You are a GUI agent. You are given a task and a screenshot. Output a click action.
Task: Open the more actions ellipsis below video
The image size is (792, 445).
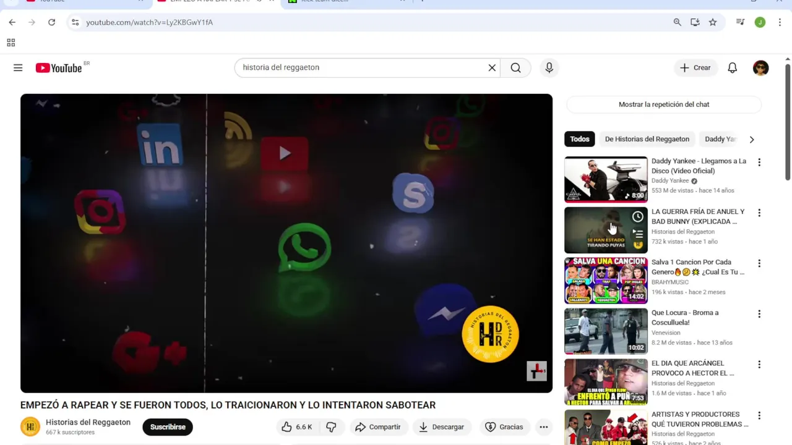pos(543,427)
